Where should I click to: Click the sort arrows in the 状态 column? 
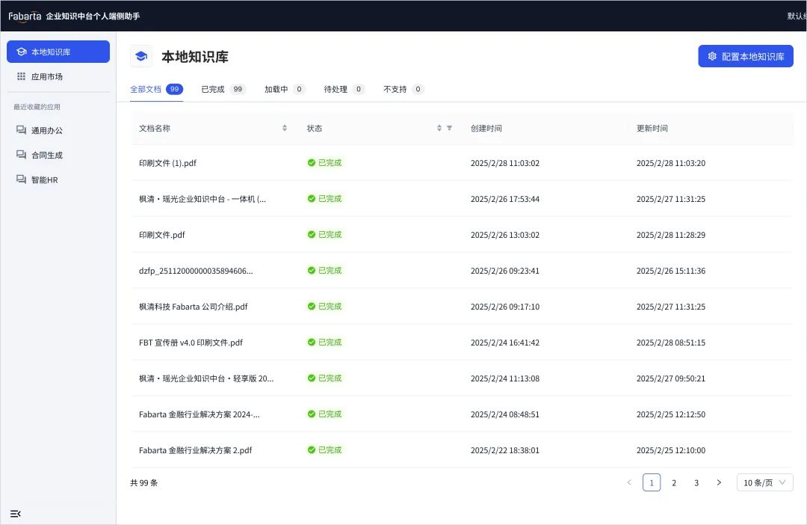click(x=439, y=128)
